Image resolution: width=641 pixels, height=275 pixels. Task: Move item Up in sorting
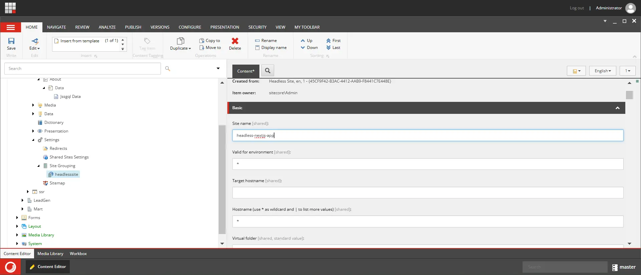306,41
